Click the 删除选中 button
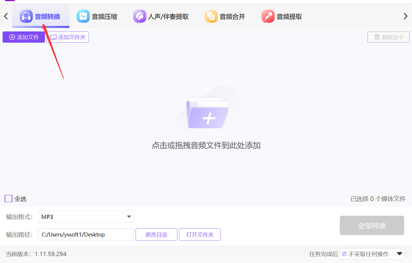 pos(388,37)
